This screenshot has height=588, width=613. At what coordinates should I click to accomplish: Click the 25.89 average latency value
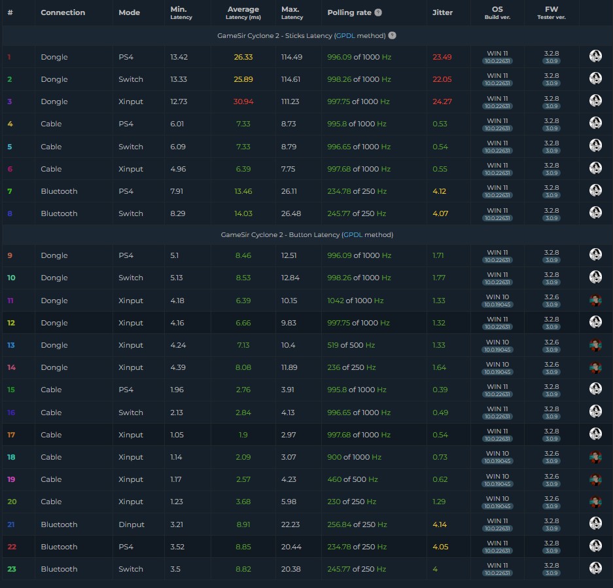(243, 79)
